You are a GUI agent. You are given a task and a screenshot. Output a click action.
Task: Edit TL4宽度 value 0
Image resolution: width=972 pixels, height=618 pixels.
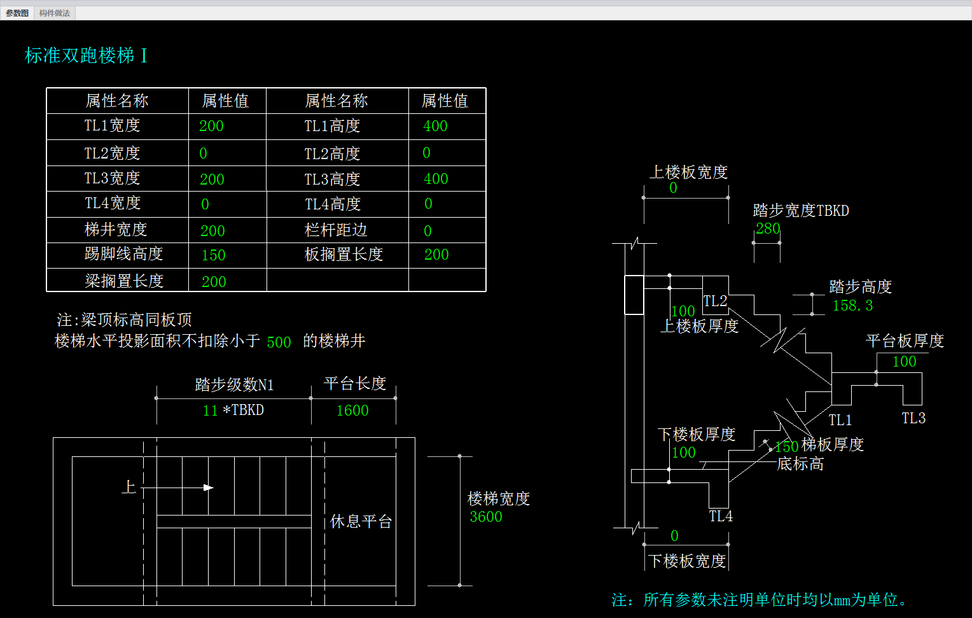point(205,204)
